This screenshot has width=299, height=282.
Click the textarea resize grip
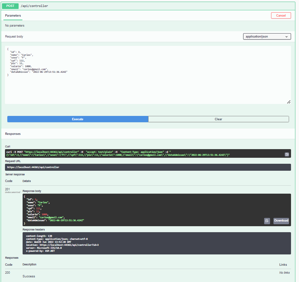pyautogui.click(x=288, y=102)
